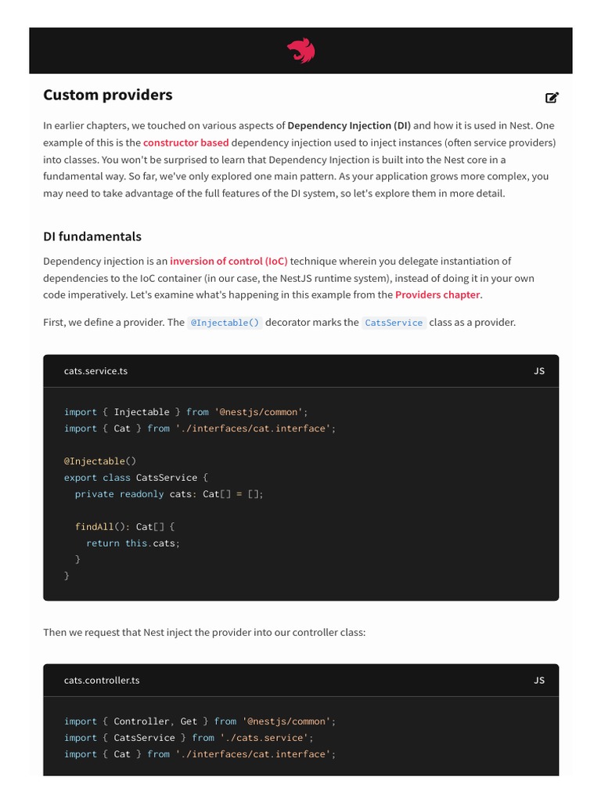Click the cats.controller.ts filename label
The image size is (601, 802).
pos(102,681)
